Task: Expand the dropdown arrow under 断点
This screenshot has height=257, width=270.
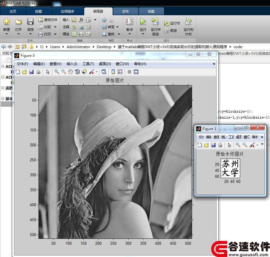Action: click(130, 34)
